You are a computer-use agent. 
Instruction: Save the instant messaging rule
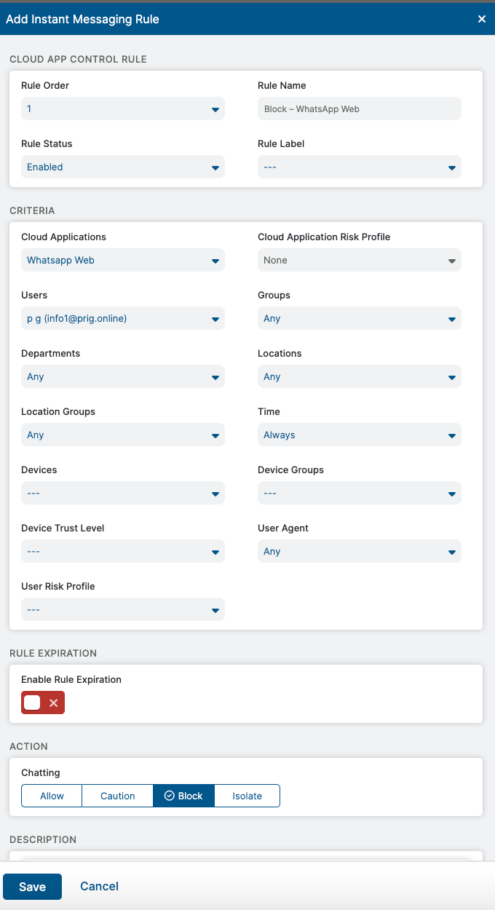[32, 887]
